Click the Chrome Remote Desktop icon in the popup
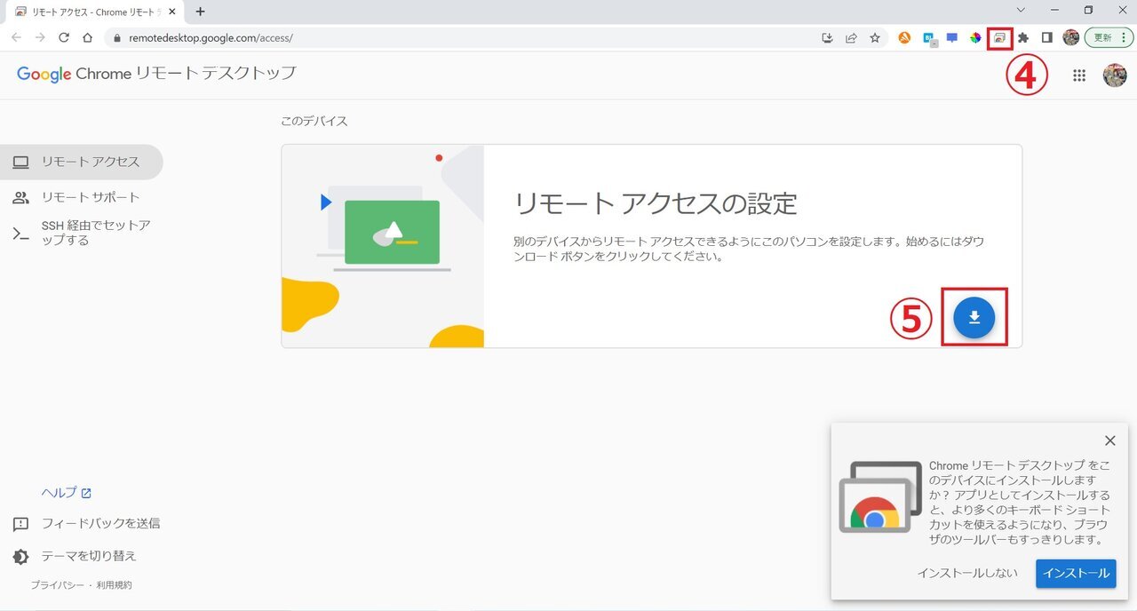Viewport: 1137px width, 611px height. click(879, 496)
